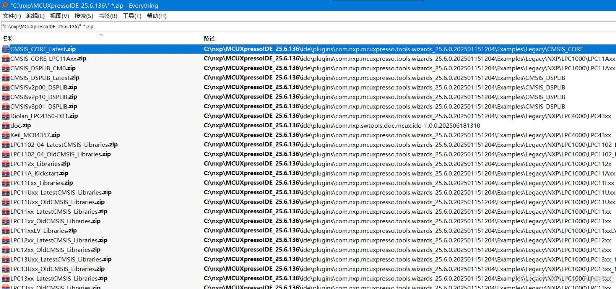Click the archive icon for LPC11Uxx_OldCMSIS_Libraries.zip
616x289 pixels.
[6, 202]
